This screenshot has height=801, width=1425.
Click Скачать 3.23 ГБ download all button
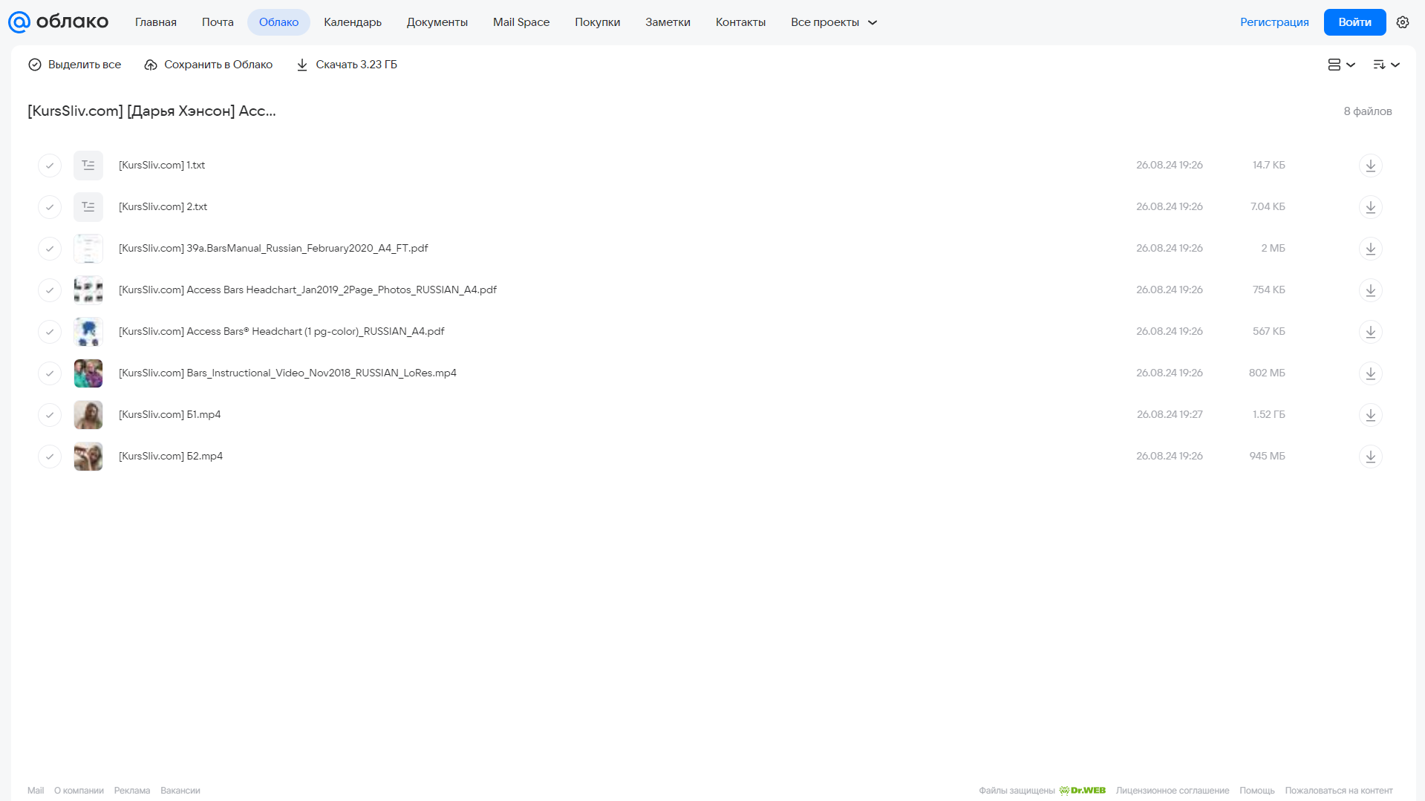tap(347, 65)
